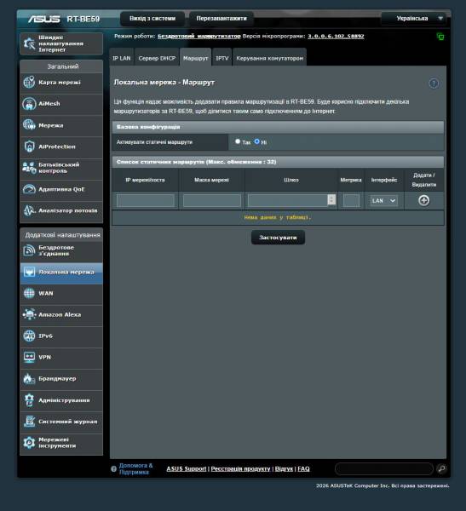
Task: Switch to the IPTV tab
Action: pyautogui.click(x=222, y=58)
